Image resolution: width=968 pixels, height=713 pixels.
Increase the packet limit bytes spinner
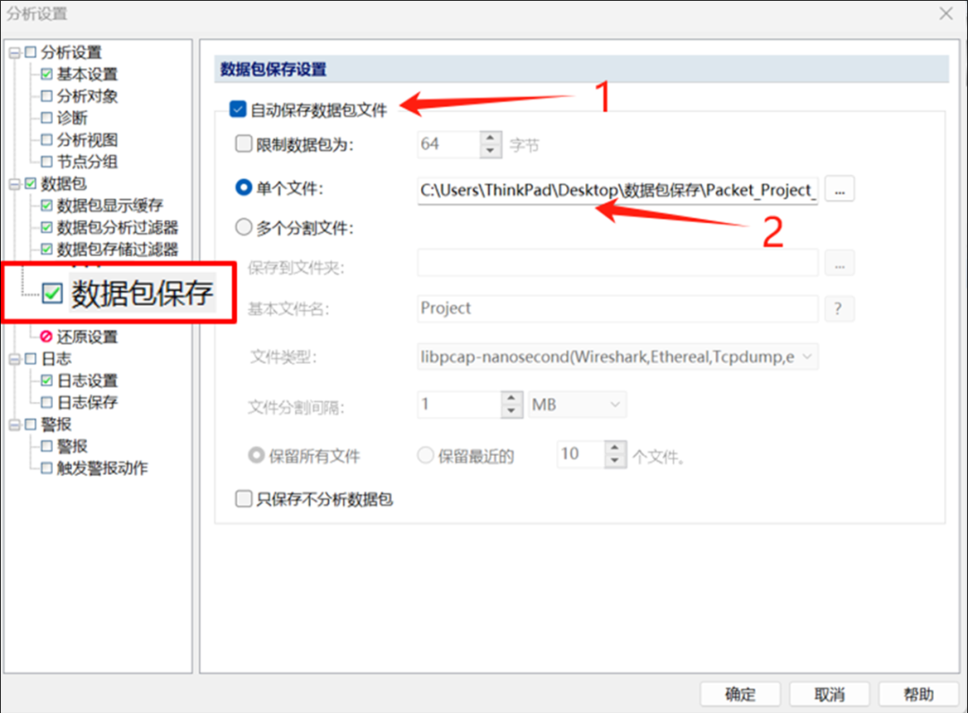491,139
